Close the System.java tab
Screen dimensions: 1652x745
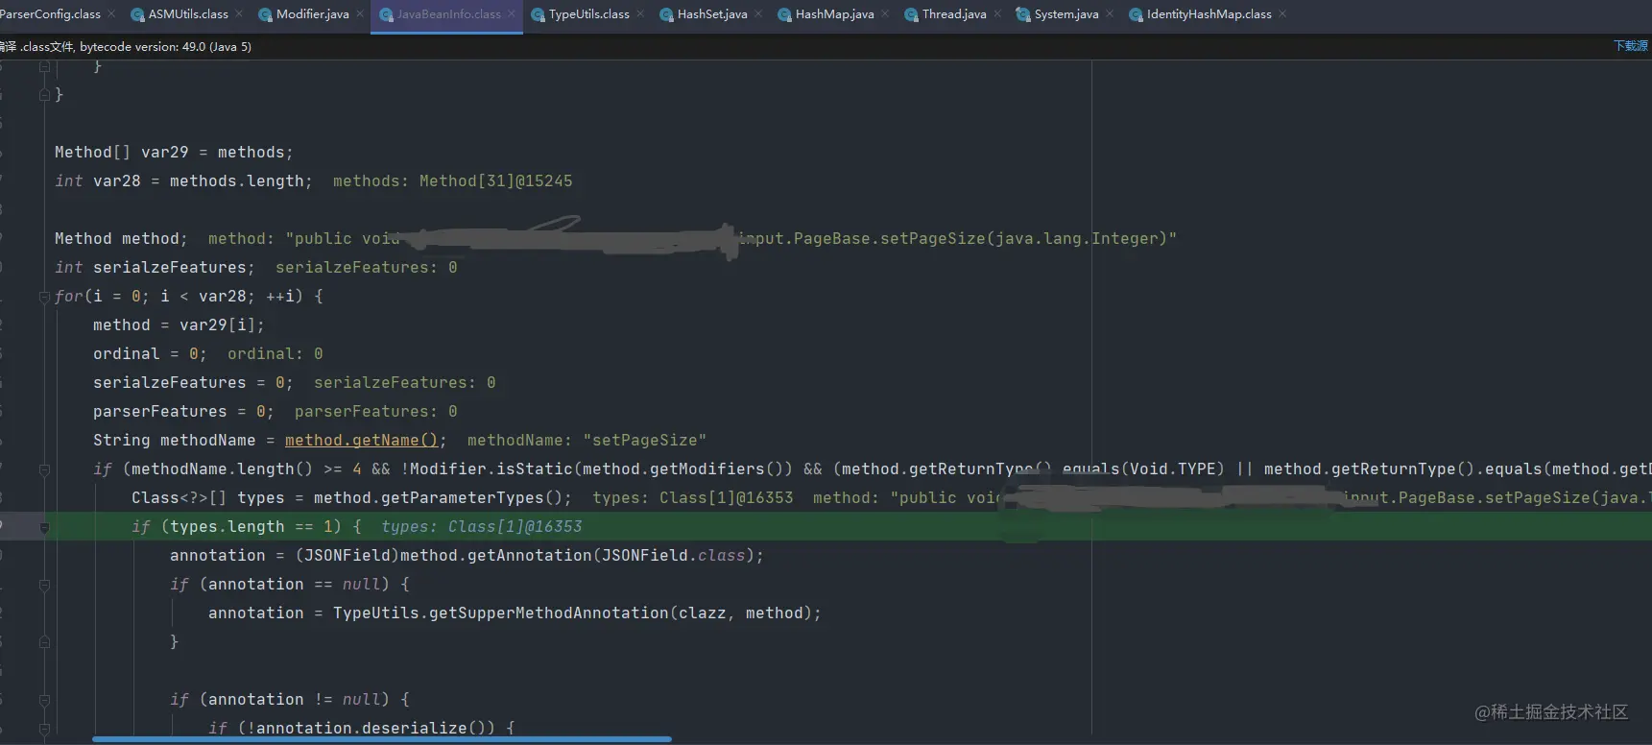(1110, 13)
